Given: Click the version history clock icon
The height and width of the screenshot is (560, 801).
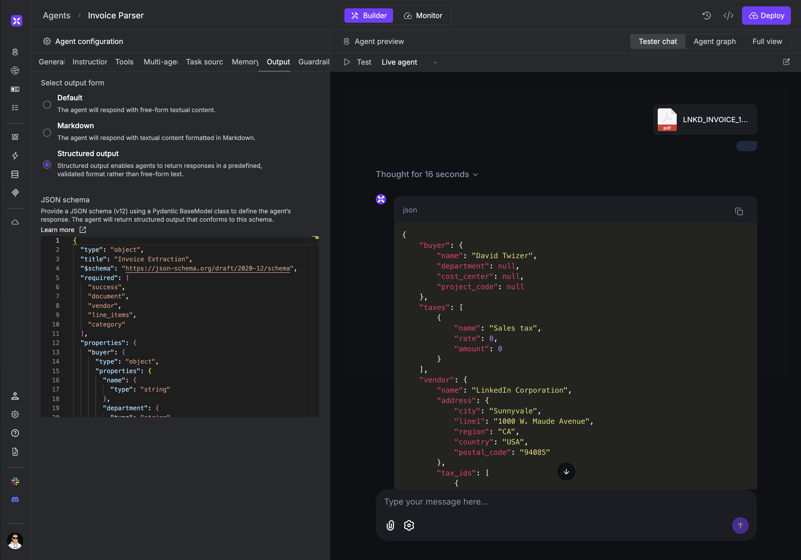Looking at the screenshot, I should click(x=706, y=16).
